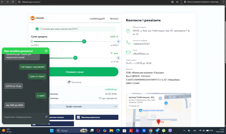Click the 12 днів term field
The image size is (226, 134).
point(113,53)
